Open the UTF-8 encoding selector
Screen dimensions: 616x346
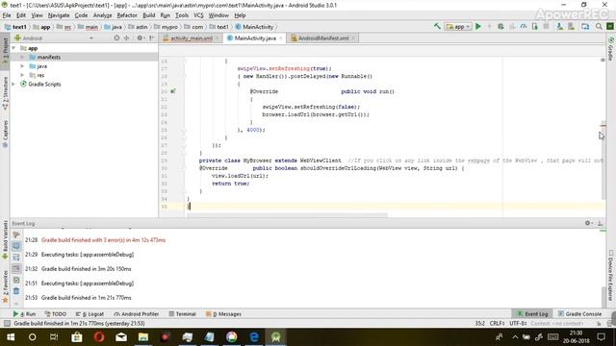tap(518, 323)
